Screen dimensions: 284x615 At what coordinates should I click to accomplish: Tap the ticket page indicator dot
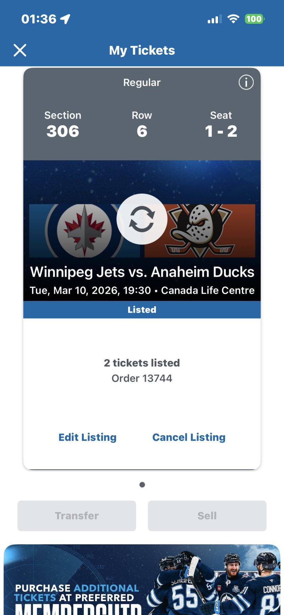142,485
